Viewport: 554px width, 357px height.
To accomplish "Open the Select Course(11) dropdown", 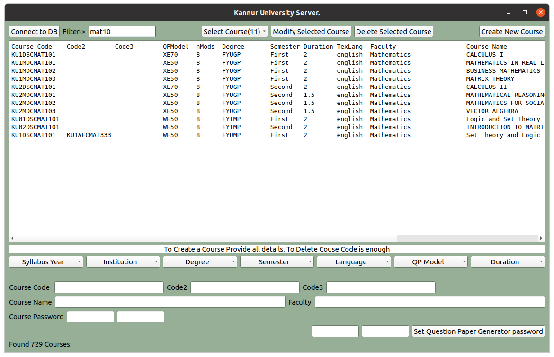I will coord(235,32).
